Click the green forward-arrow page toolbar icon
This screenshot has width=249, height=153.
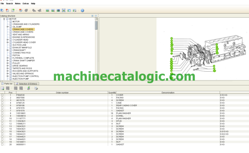(x=13, y=10)
